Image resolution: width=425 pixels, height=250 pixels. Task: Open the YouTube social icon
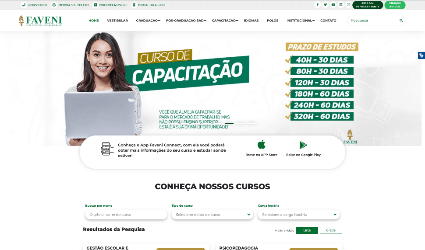[333, 5]
